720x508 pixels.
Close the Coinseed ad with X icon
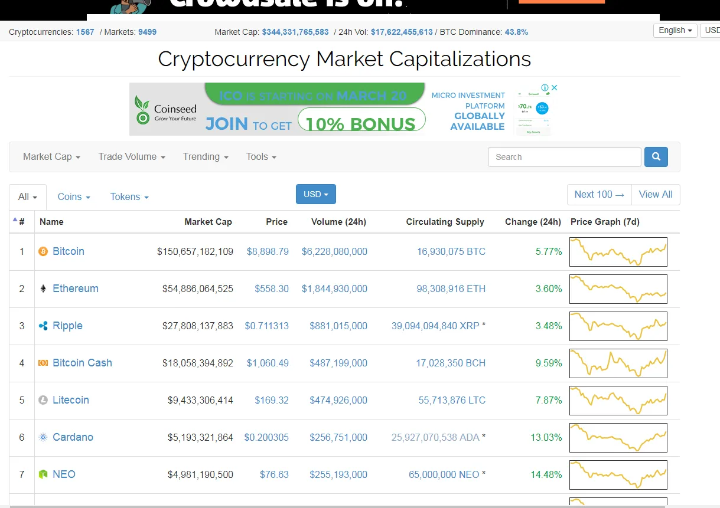[x=554, y=87]
